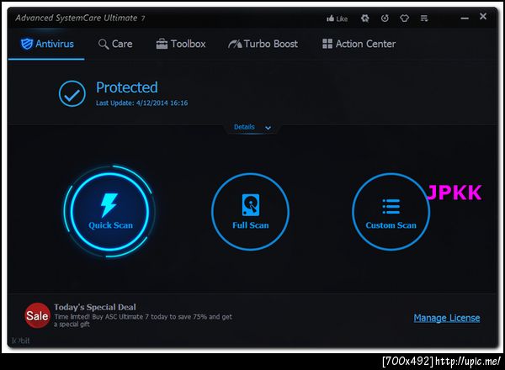Minimize the Advanced SystemCare window
Viewport: 505px width, 370px height.
click(x=465, y=18)
